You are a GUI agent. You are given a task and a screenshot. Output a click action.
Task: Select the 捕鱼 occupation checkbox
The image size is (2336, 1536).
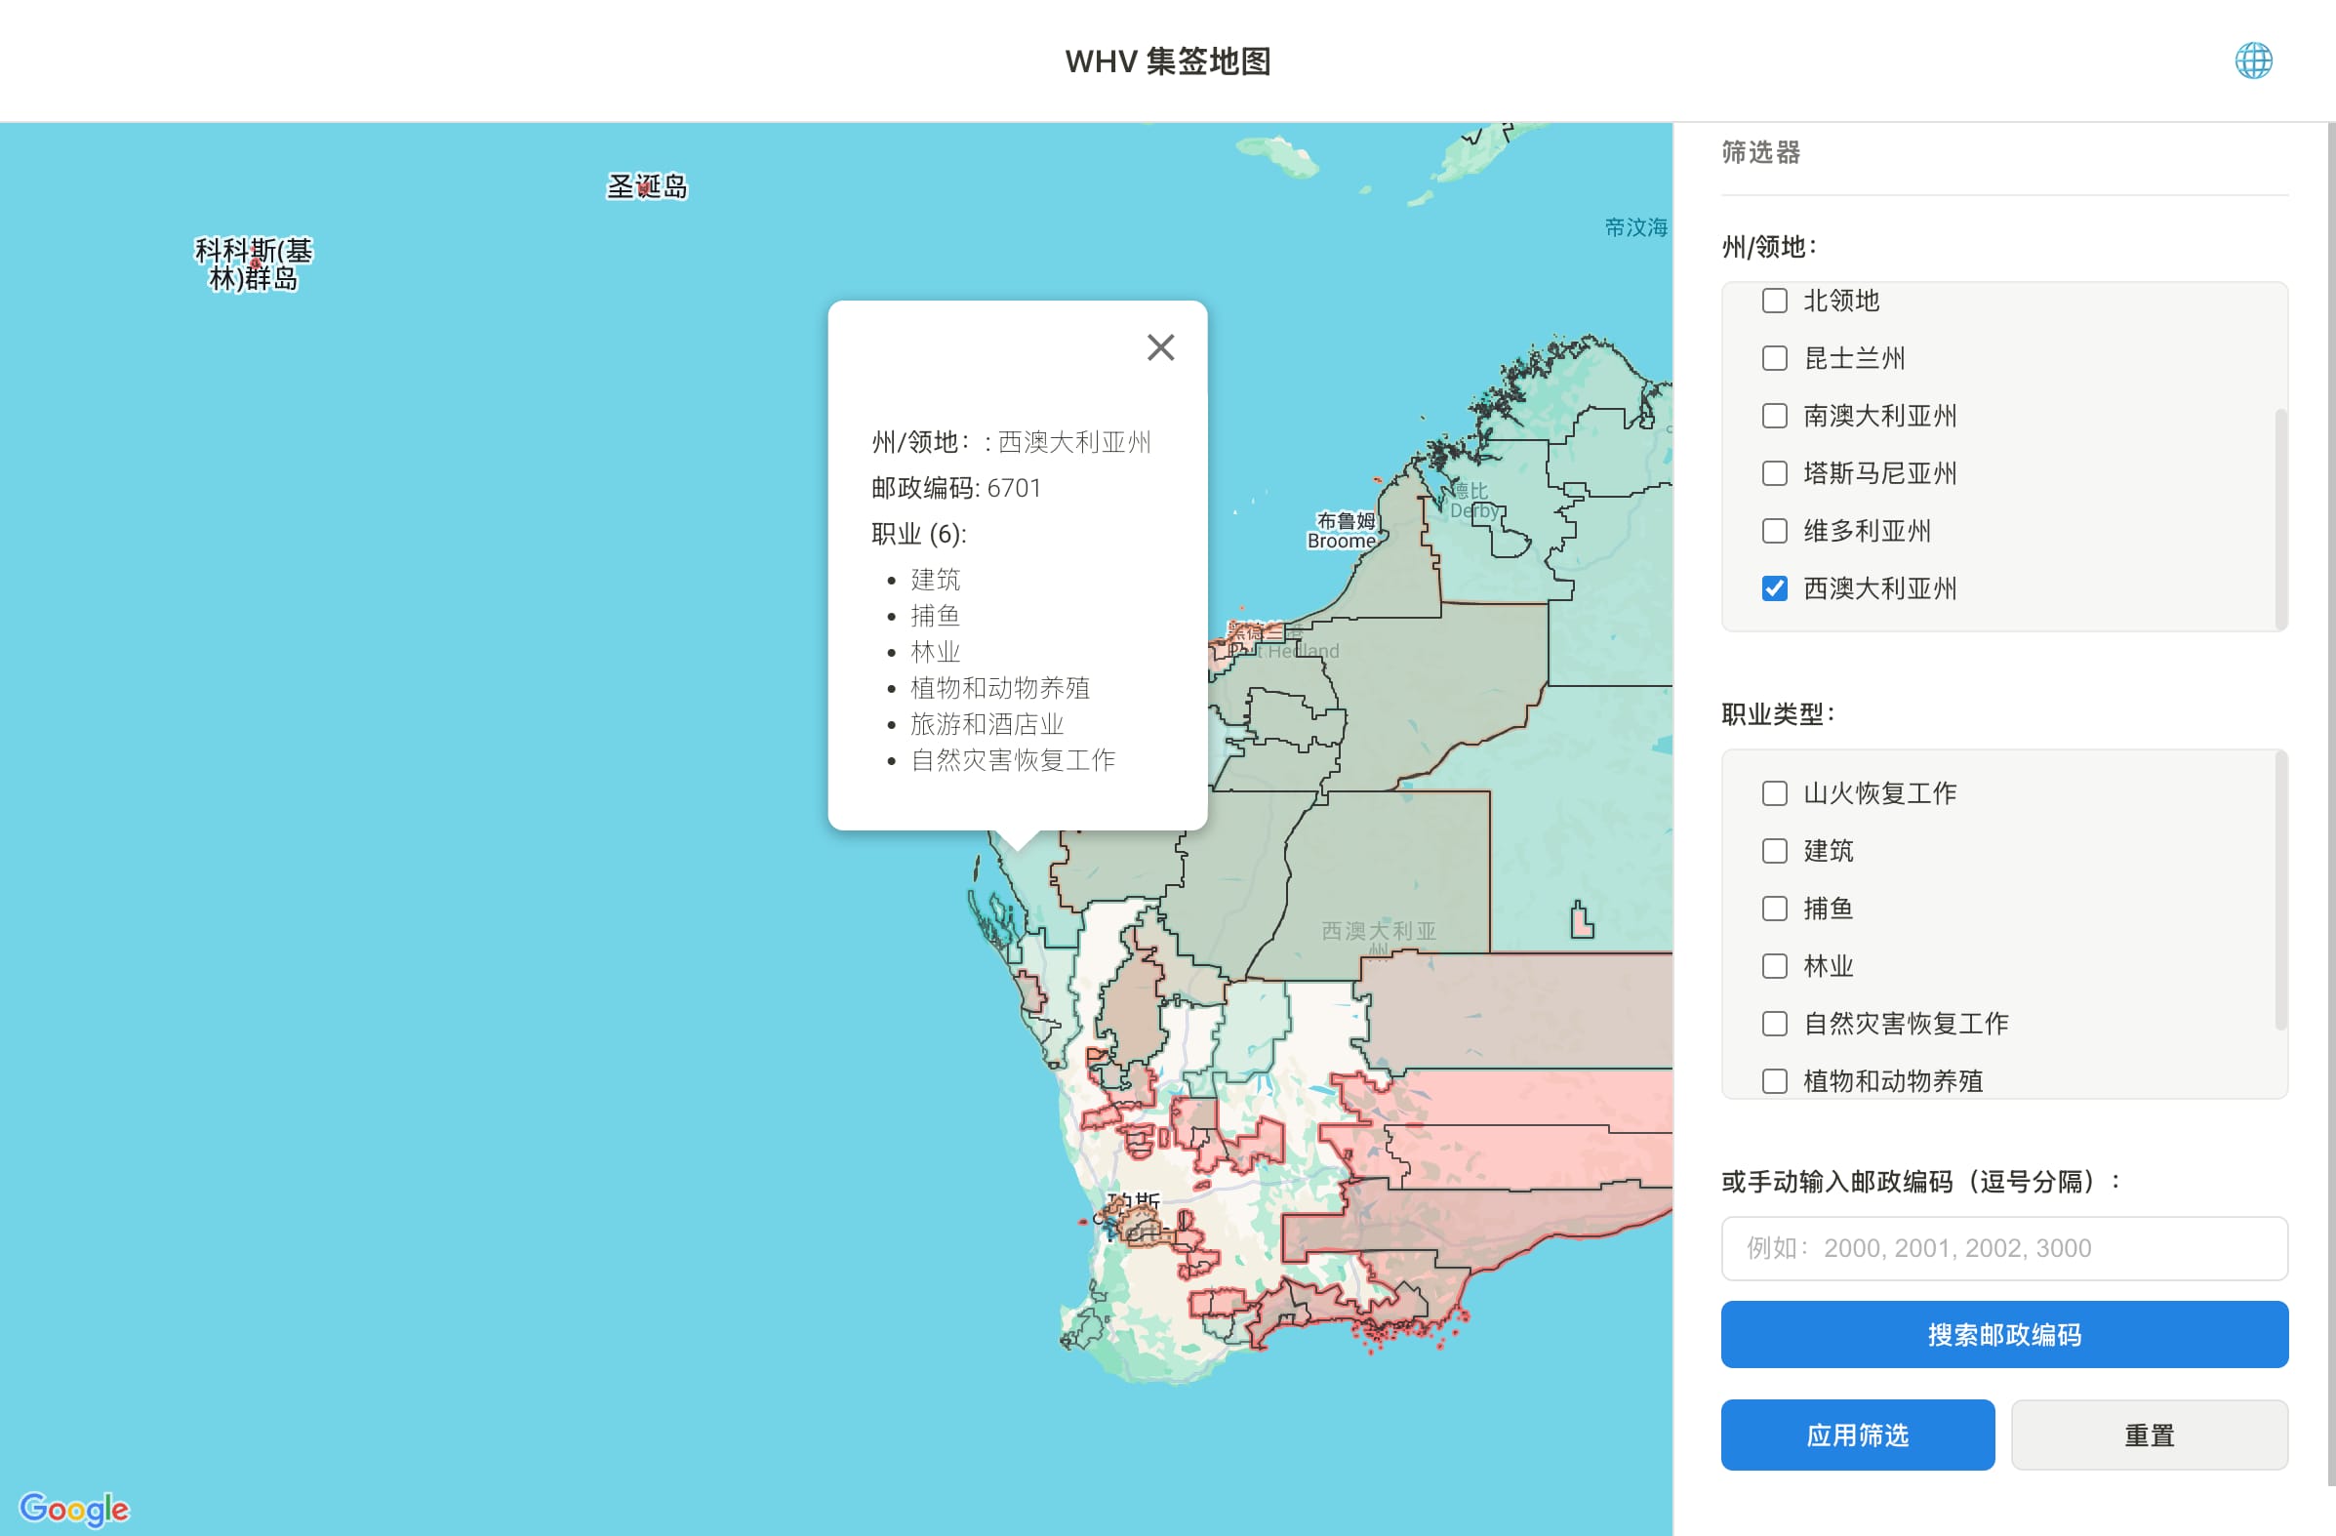1775,909
